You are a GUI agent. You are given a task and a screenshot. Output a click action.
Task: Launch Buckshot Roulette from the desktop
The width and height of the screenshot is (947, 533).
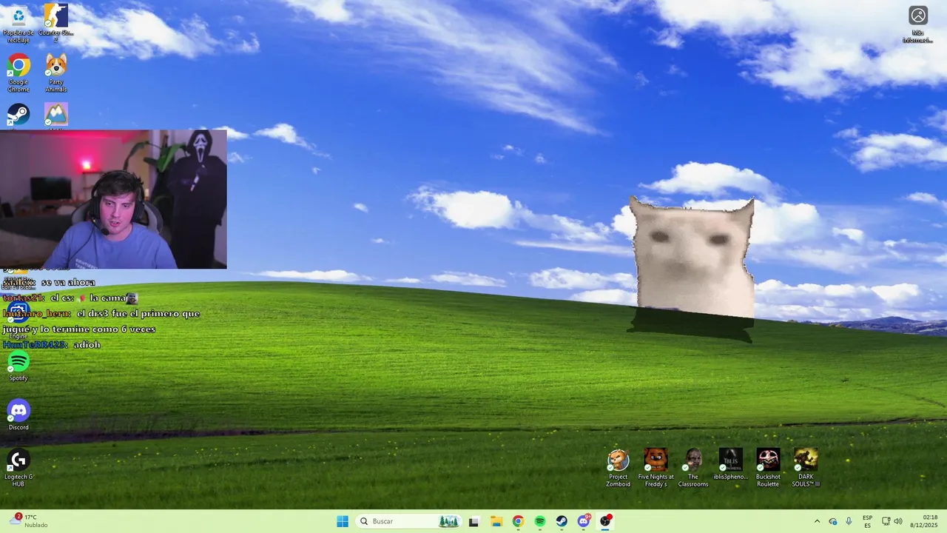click(768, 468)
